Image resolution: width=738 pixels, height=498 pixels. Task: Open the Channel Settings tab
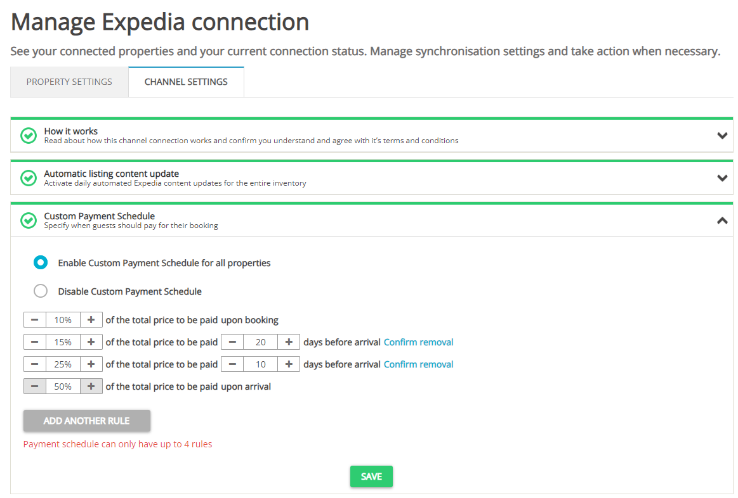[x=186, y=82]
